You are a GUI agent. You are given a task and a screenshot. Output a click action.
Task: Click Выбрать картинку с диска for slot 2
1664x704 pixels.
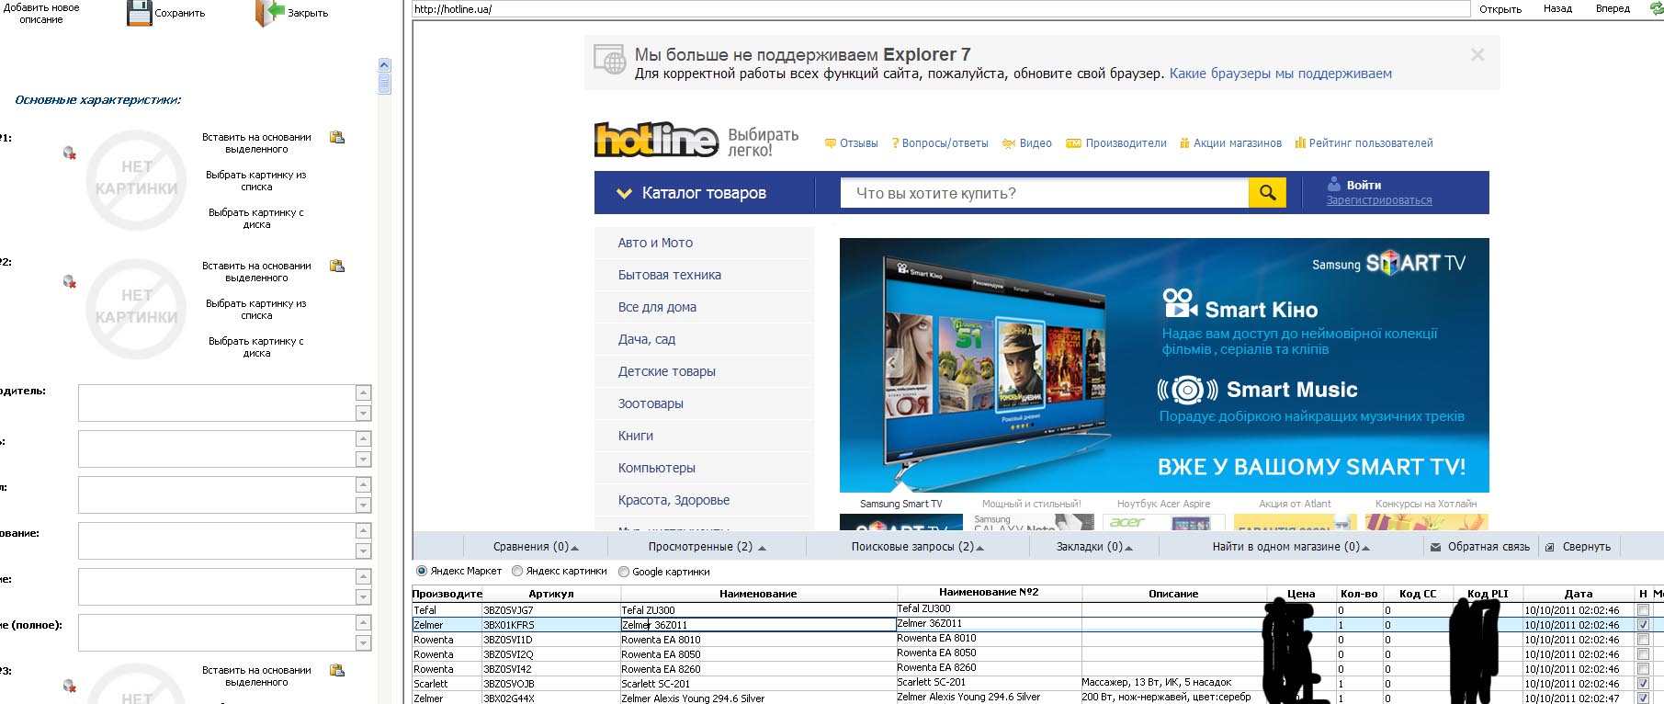(256, 346)
